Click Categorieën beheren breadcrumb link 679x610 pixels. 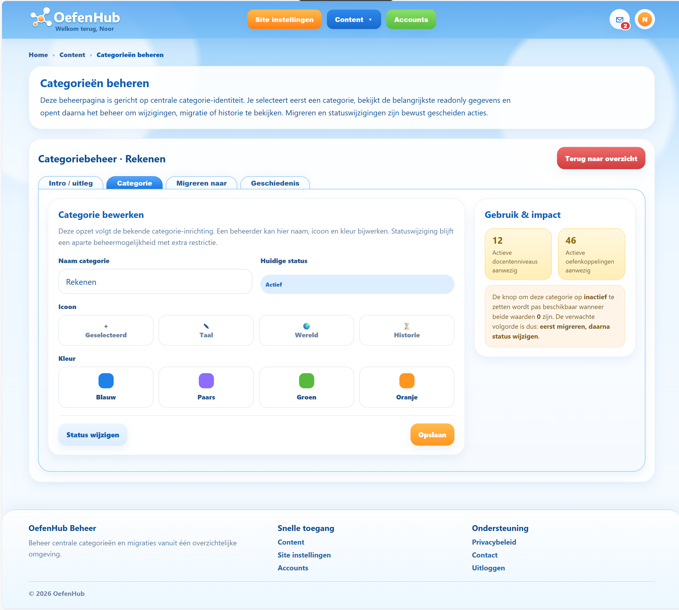[130, 55]
